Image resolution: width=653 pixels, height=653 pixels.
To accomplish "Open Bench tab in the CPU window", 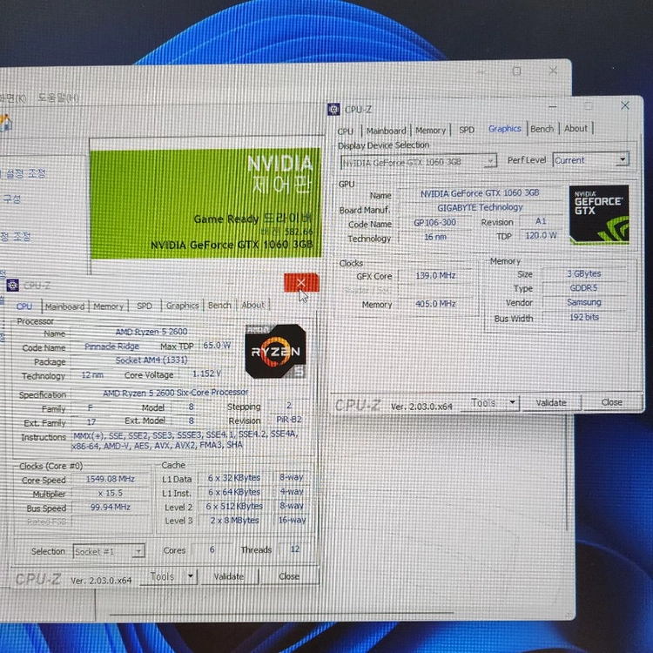I will pyautogui.click(x=219, y=305).
